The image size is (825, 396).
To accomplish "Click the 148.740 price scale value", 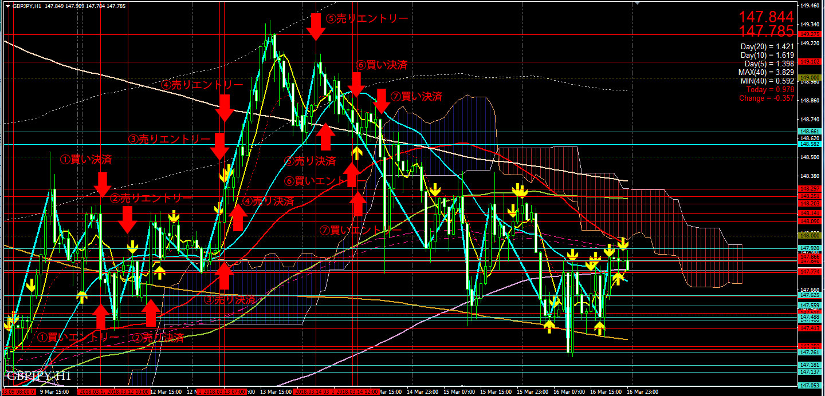I will (x=809, y=119).
